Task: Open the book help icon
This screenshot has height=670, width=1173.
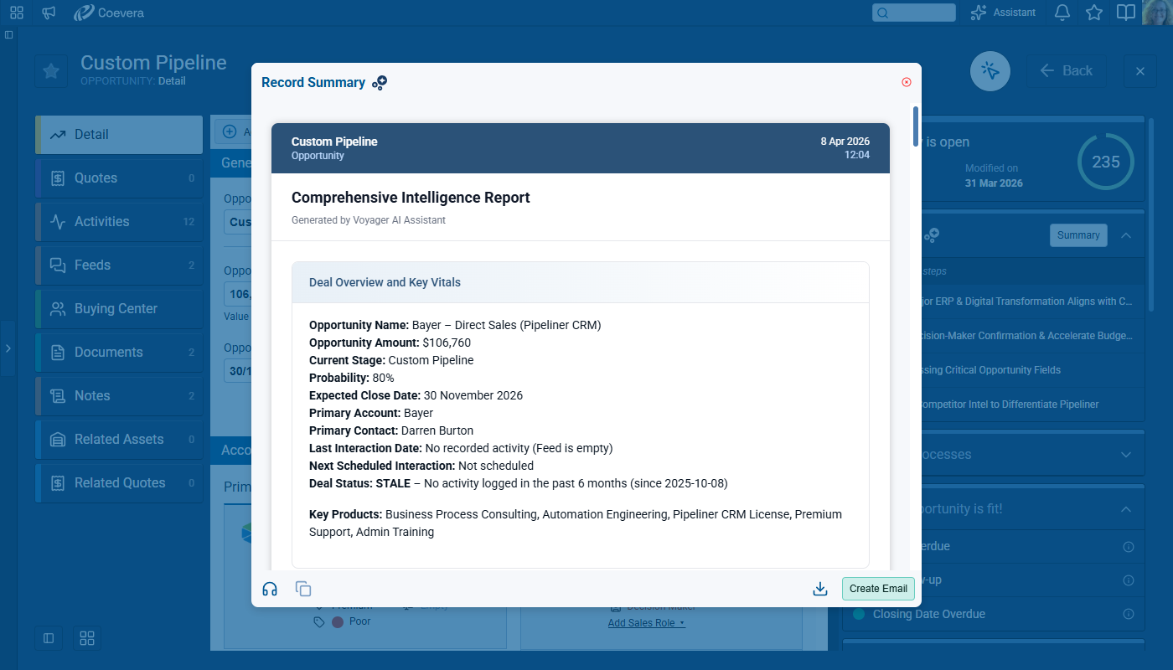Action: click(1126, 13)
